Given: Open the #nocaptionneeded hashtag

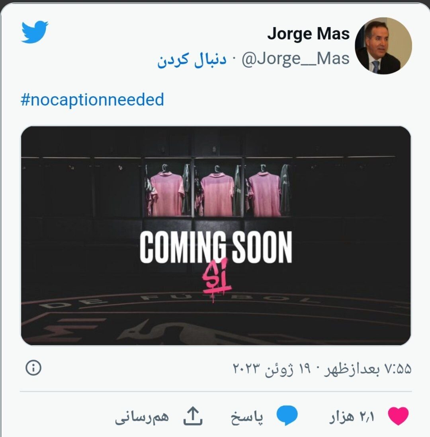Looking at the screenshot, I should tap(92, 99).
